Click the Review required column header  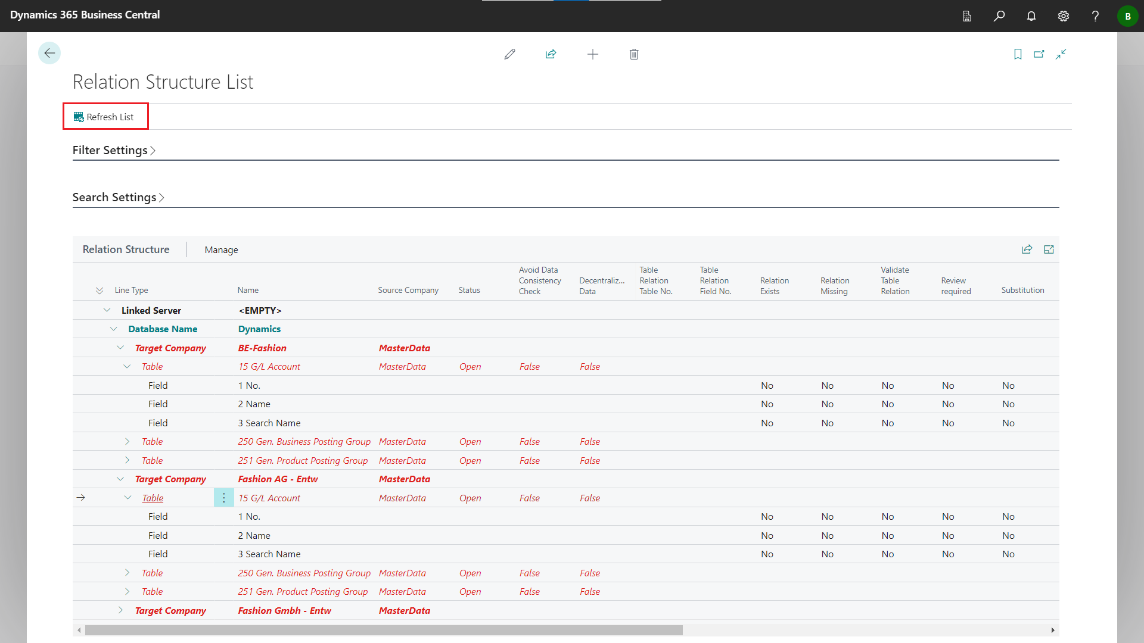[x=956, y=286]
